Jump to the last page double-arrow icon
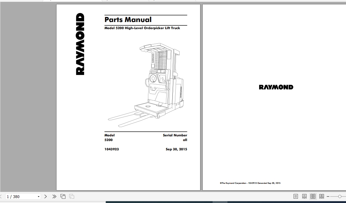This screenshot has height=203, width=346. 54,196
